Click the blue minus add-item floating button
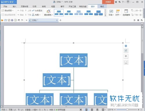 (126, 46)
